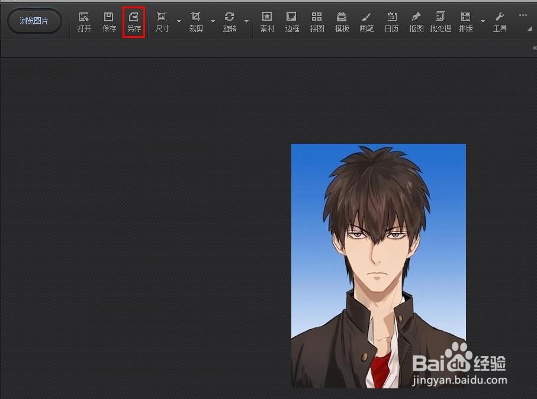Screen dimensions: 537x399
Task: Open the 排版 layout tool
Action: [465, 22]
